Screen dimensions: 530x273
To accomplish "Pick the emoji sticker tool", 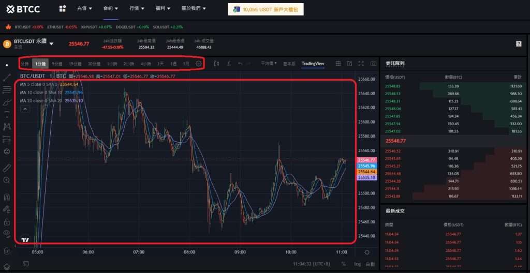I will 7,151.
